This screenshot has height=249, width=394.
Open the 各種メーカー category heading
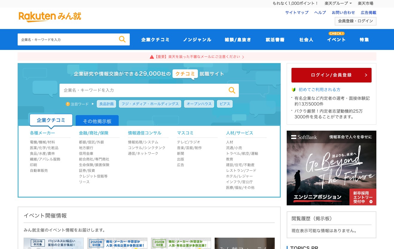(42, 133)
